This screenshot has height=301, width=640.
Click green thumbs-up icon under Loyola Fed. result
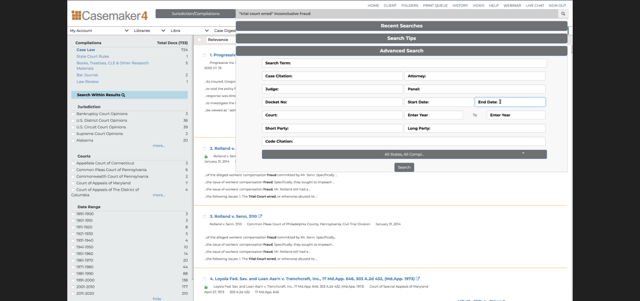[x=206, y=287]
